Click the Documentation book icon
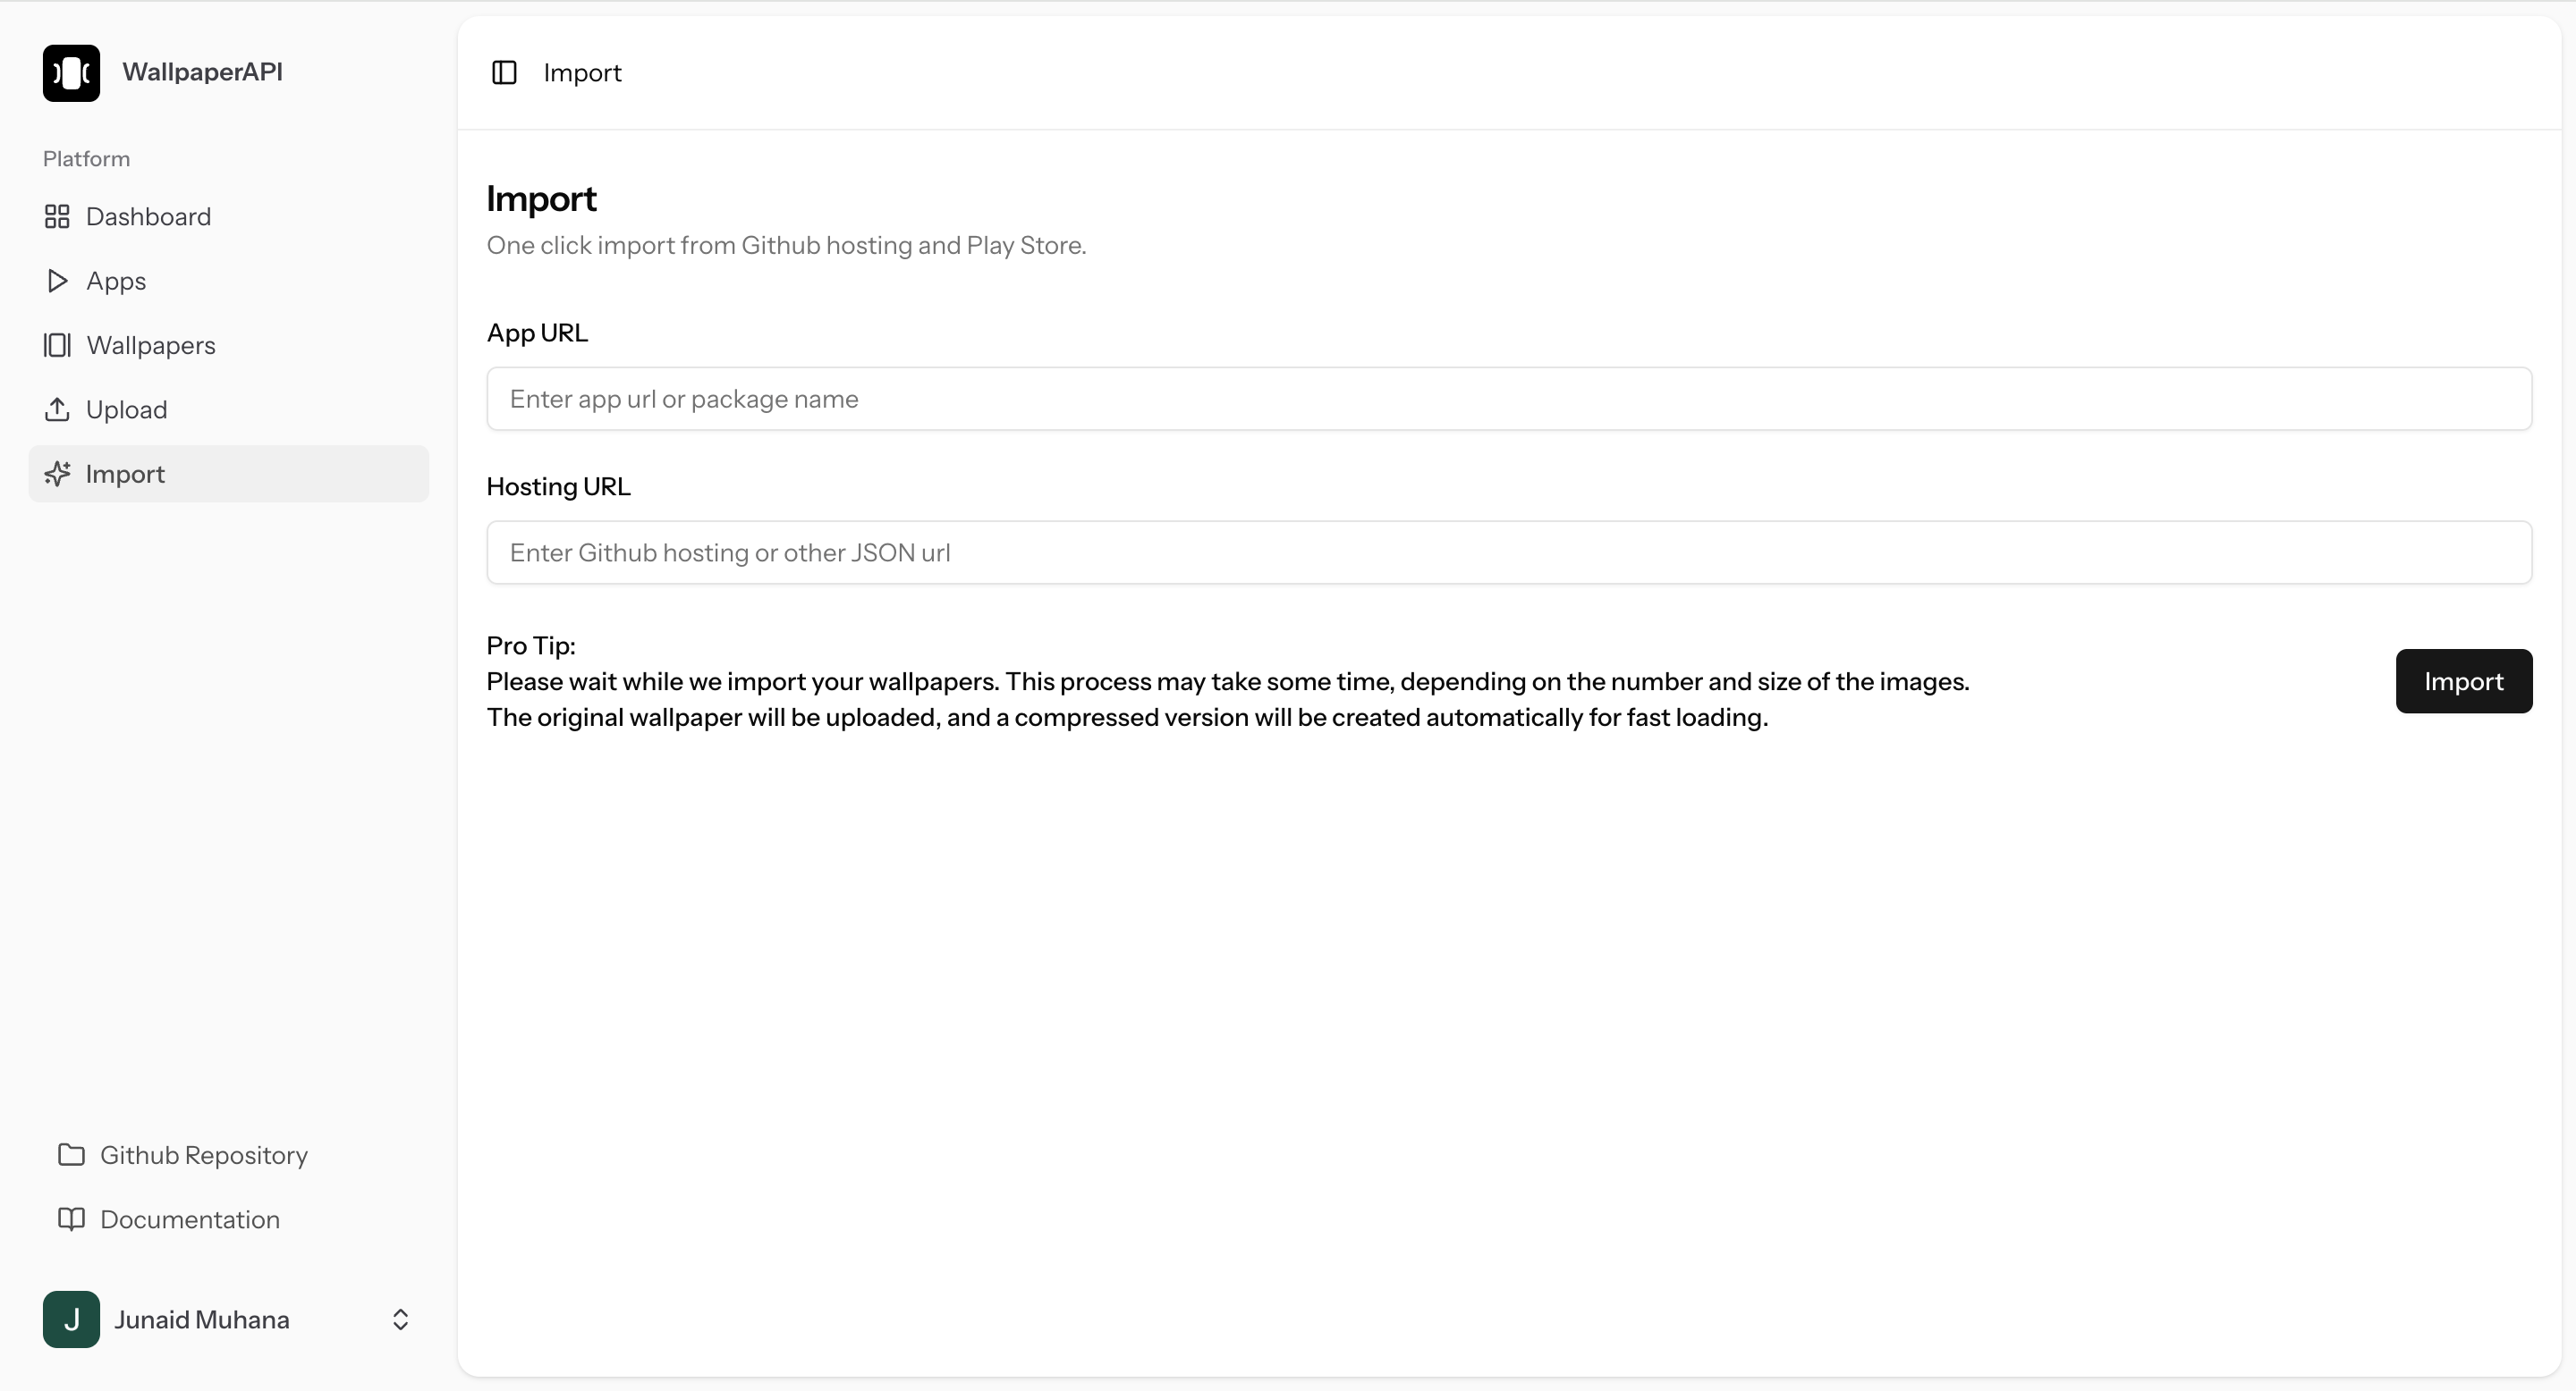 [x=71, y=1219]
